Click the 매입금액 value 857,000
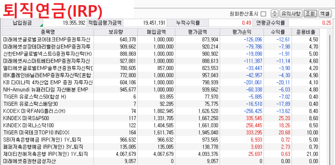The image size is (335, 165). [x=166, y=68]
